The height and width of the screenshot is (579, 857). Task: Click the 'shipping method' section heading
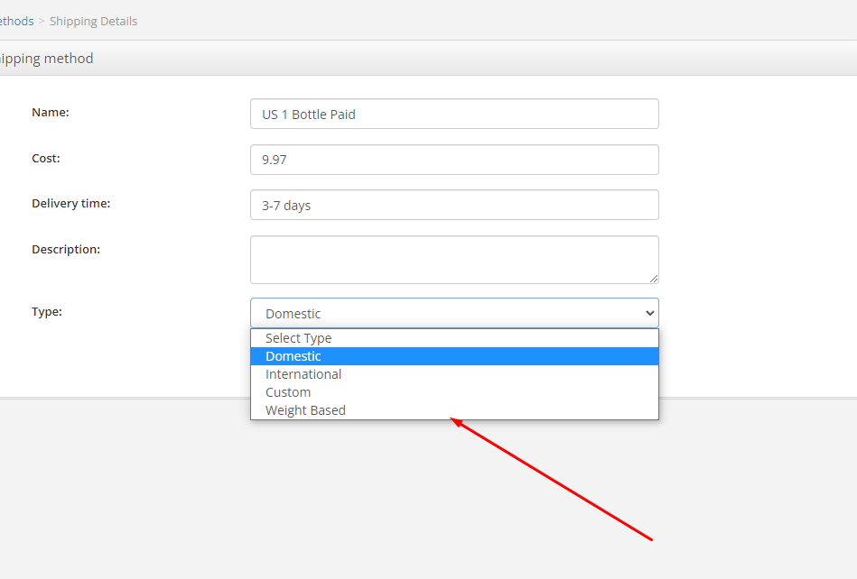46,59
